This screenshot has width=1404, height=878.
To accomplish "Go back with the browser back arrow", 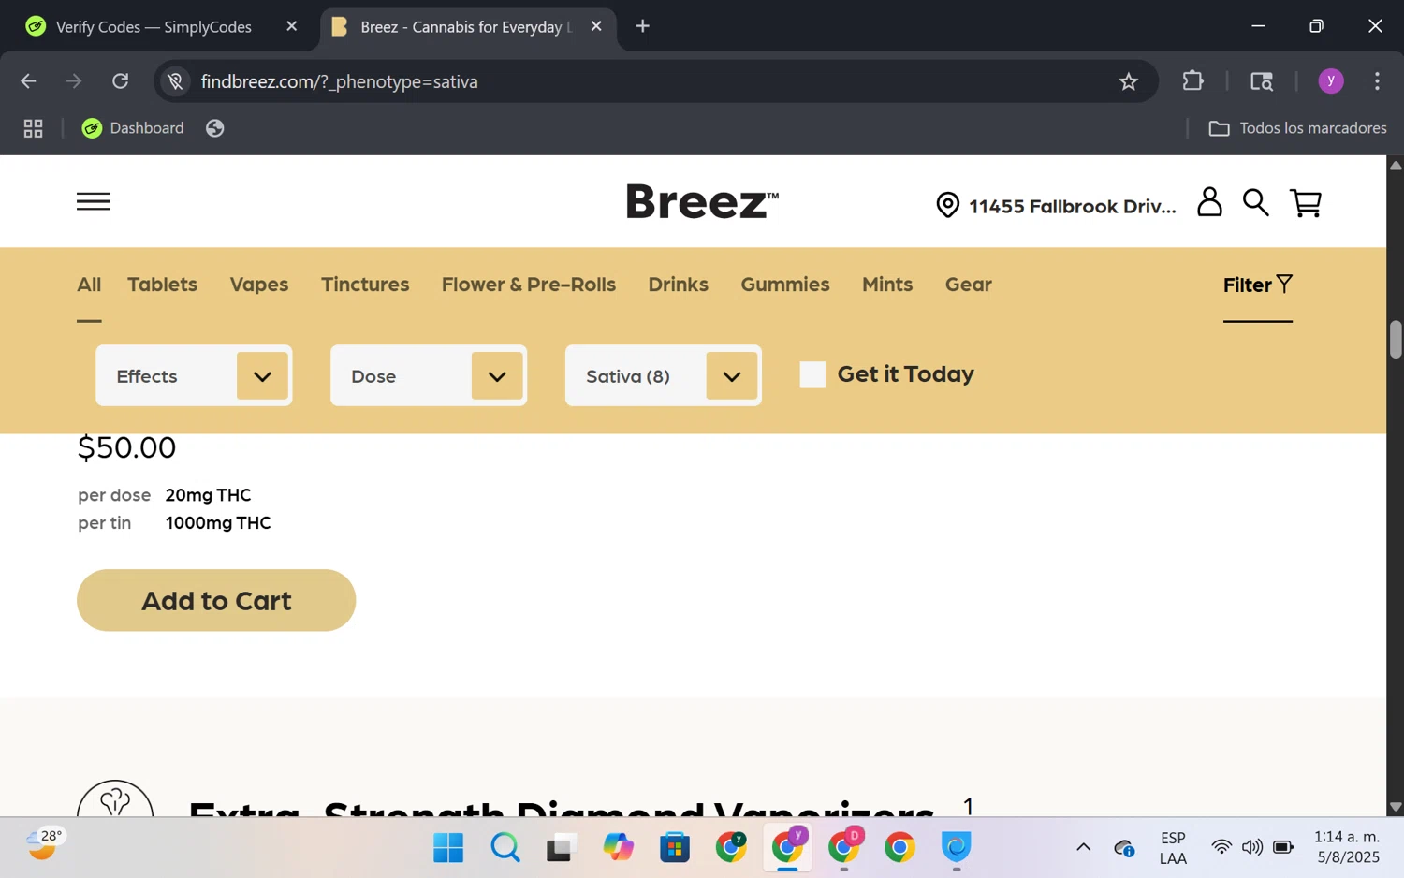I will coord(28,81).
